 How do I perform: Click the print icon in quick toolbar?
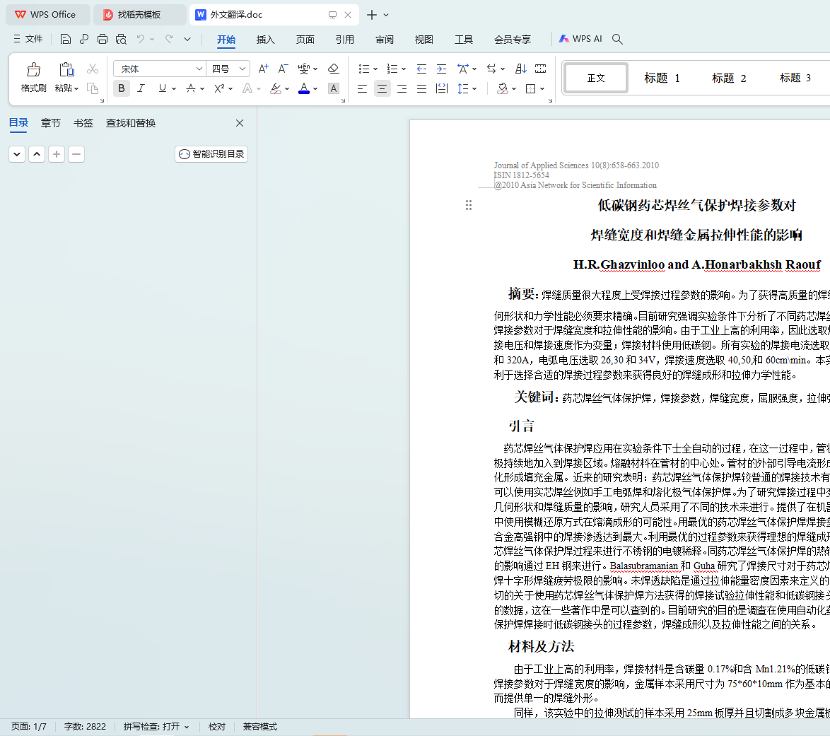point(103,40)
